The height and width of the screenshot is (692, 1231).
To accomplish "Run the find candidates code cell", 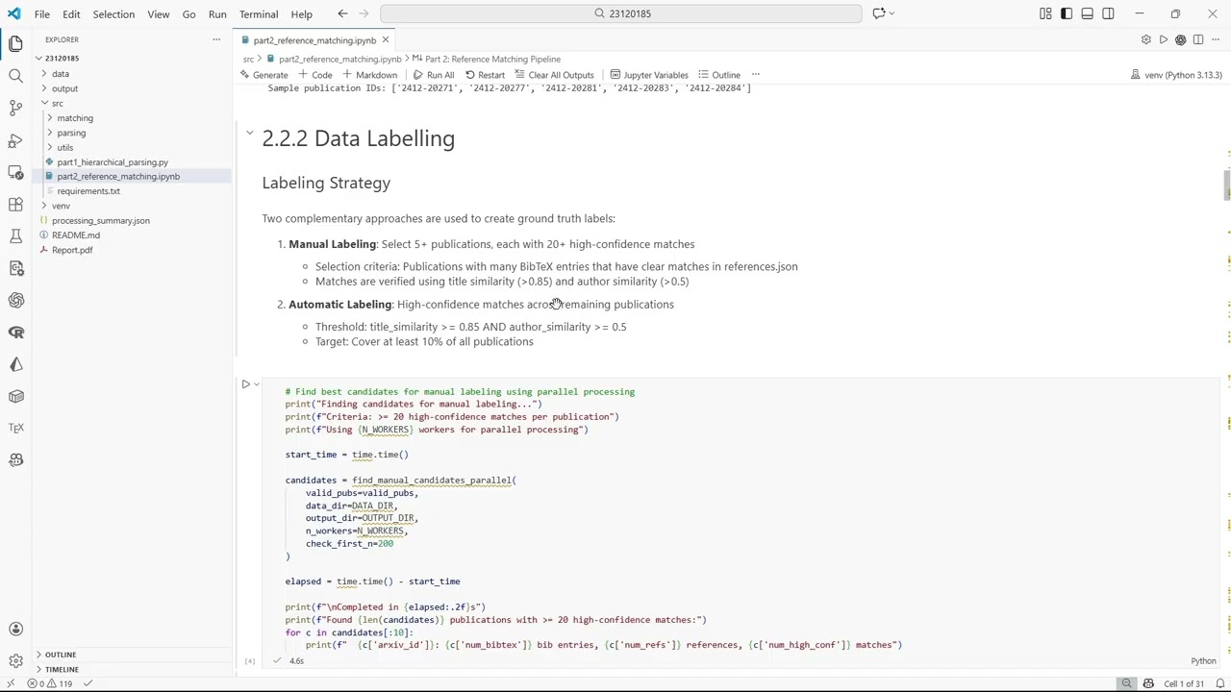I will coord(246,384).
